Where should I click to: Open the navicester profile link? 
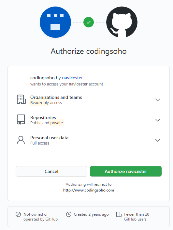tap(72, 78)
